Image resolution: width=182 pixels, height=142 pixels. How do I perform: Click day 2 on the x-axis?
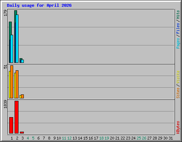pyautogui.click(x=17, y=138)
